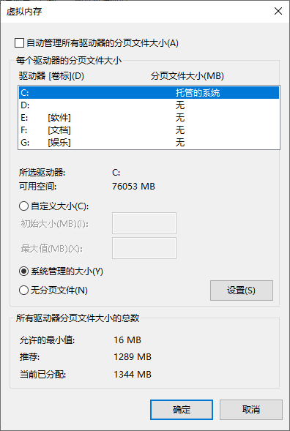Select drive D: in the list
The height and width of the screenshot is (431, 290).
click(x=149, y=105)
